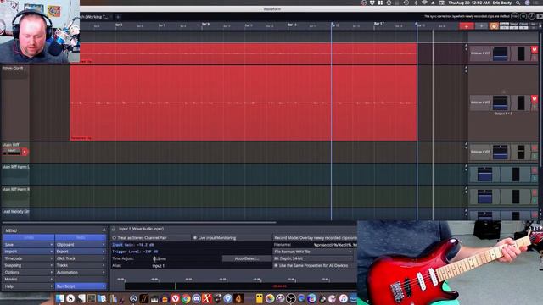The image size is (543, 305).
Task: Click the Alias field showing Input 1
Action: 159,265
